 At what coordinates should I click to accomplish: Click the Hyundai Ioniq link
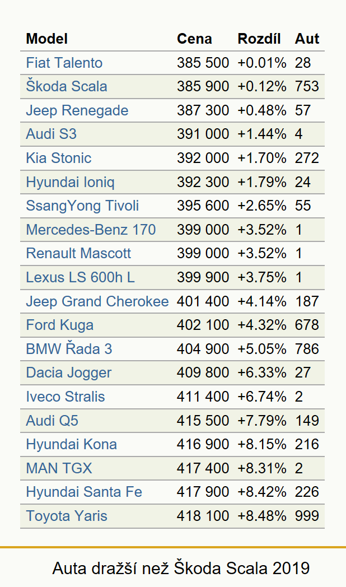click(x=71, y=182)
